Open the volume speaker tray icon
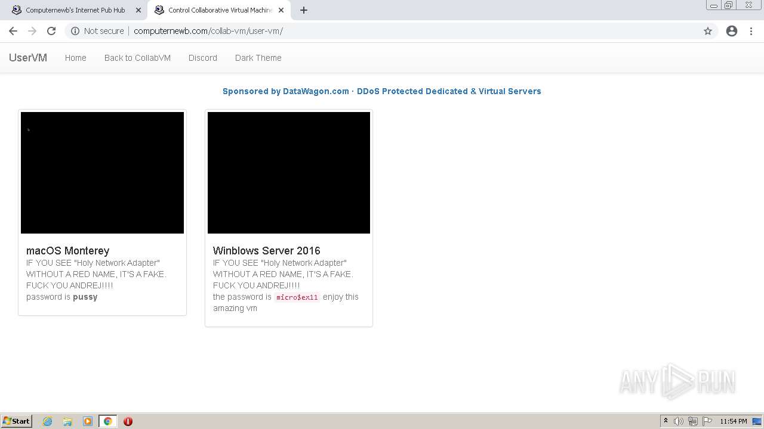Screen dimensions: 764x429 click(x=679, y=421)
